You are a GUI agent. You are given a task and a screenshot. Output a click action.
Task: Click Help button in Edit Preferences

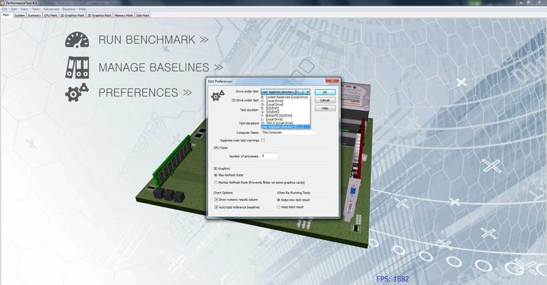(325, 108)
